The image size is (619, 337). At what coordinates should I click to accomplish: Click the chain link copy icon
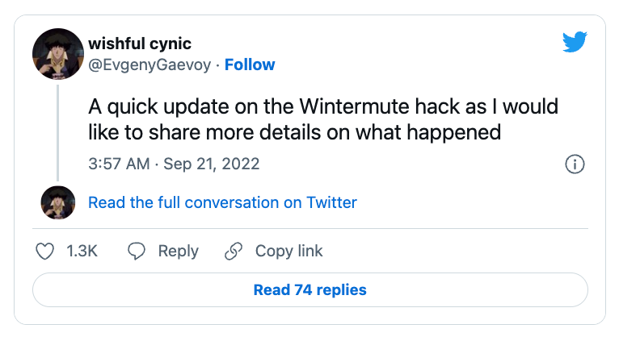tap(234, 252)
